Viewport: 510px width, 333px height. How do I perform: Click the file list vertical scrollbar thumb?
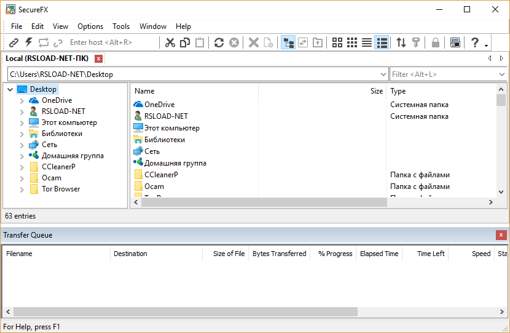click(501, 100)
